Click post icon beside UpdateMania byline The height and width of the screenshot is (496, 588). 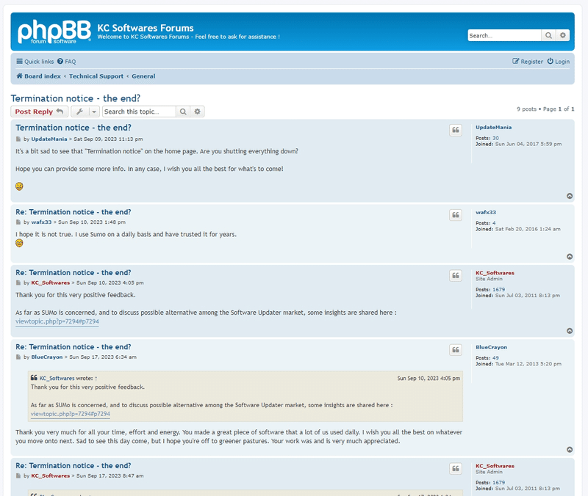point(18,139)
